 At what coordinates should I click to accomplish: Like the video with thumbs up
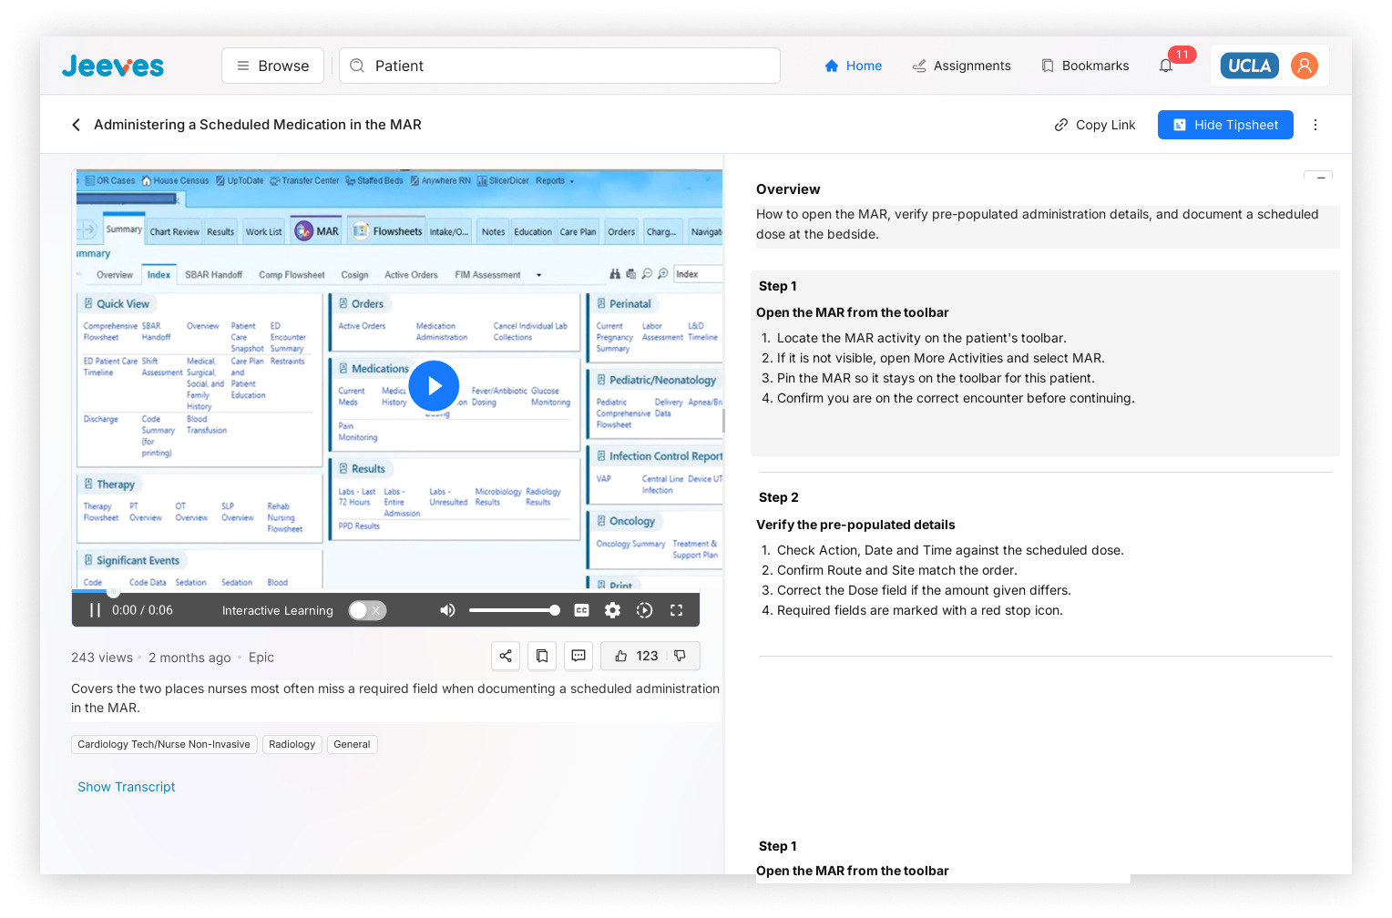620,656
